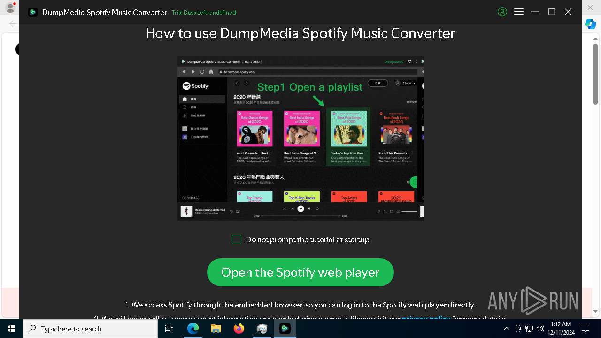
Task: Launch Firefox from taskbar
Action: pyautogui.click(x=239, y=329)
